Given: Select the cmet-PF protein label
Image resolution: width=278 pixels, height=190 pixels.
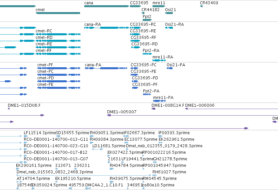Looking at the screenshot, I should (45, 65).
